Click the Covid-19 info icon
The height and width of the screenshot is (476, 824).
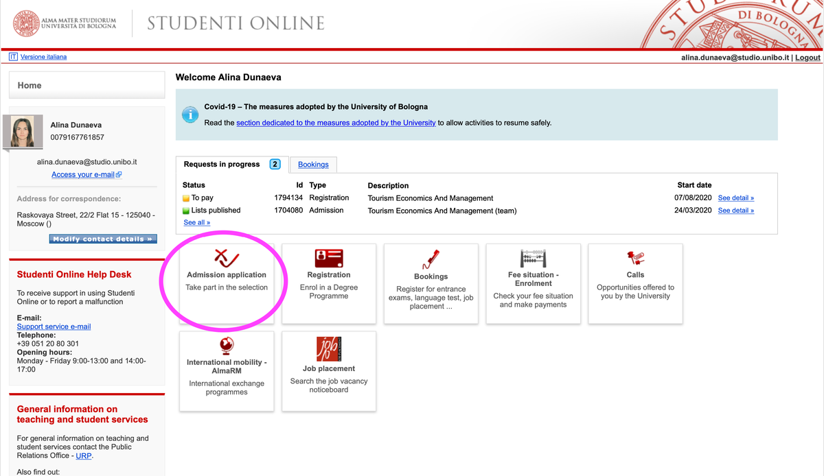click(190, 115)
